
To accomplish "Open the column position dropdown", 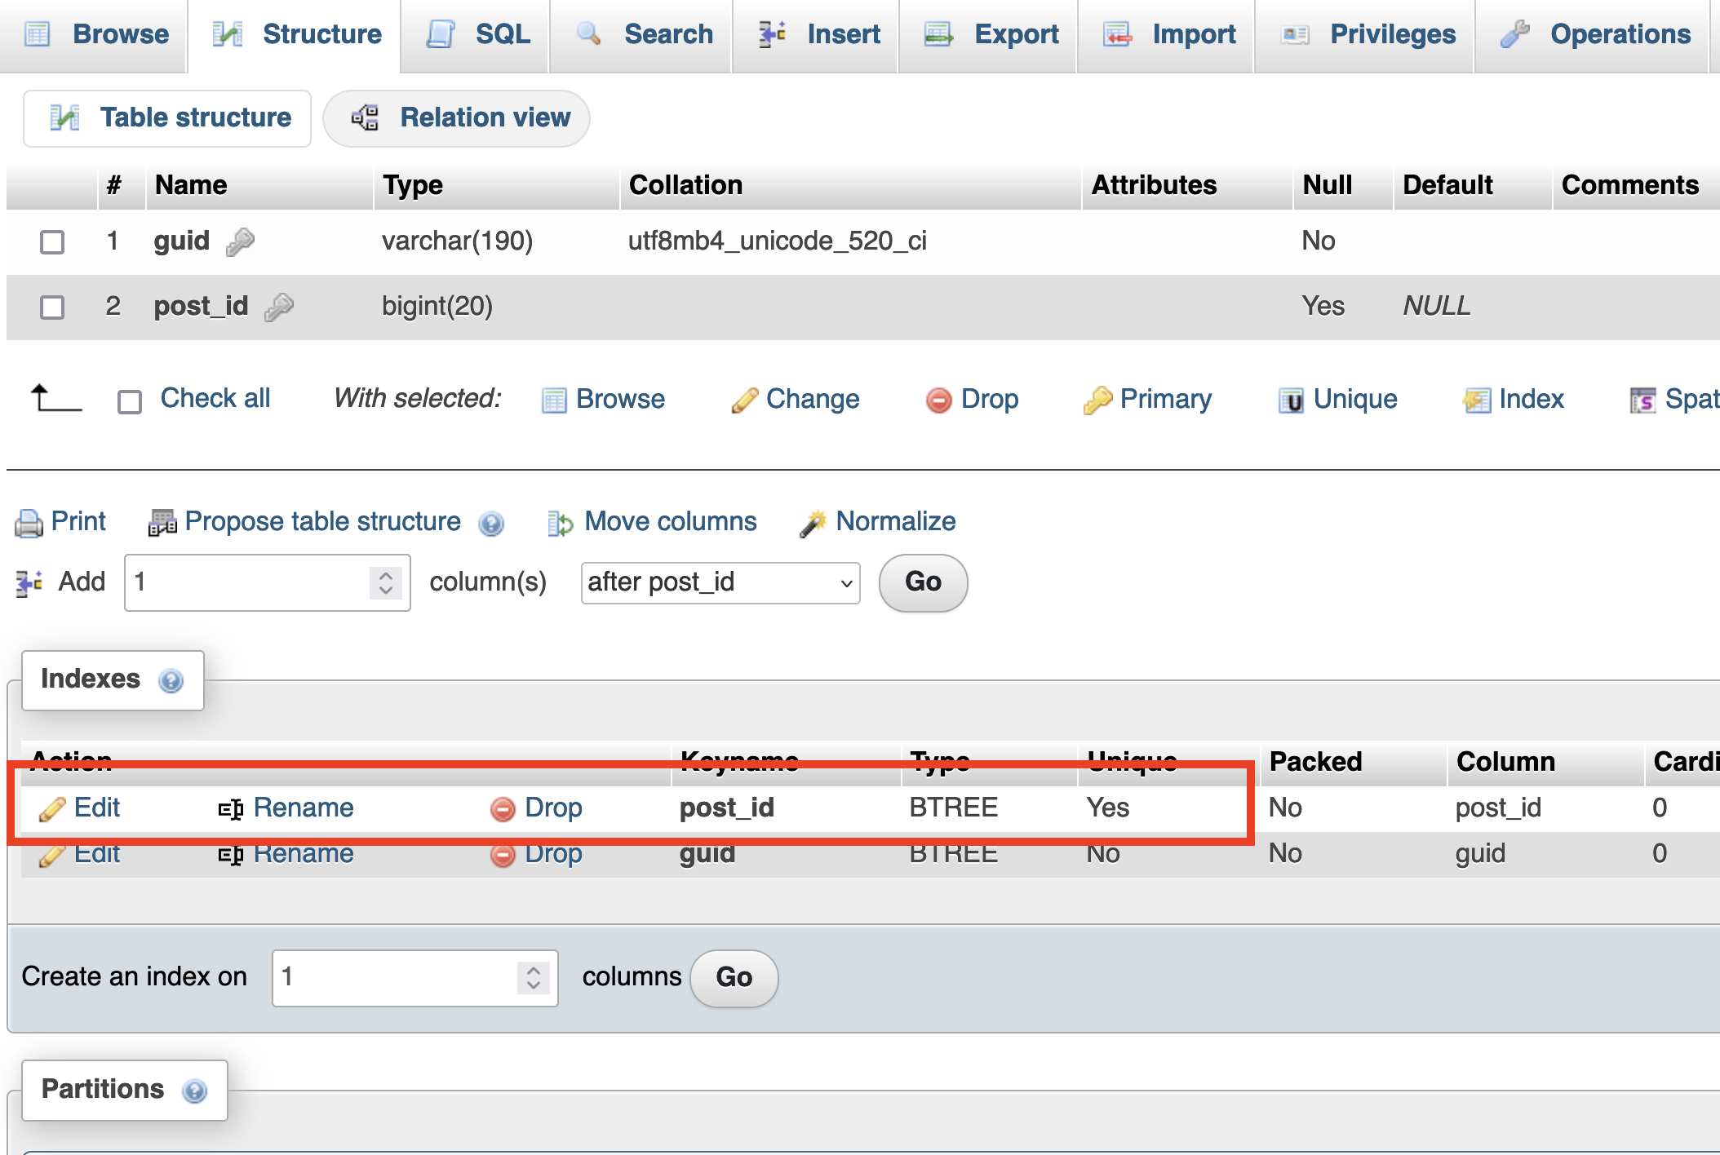I will (x=720, y=583).
